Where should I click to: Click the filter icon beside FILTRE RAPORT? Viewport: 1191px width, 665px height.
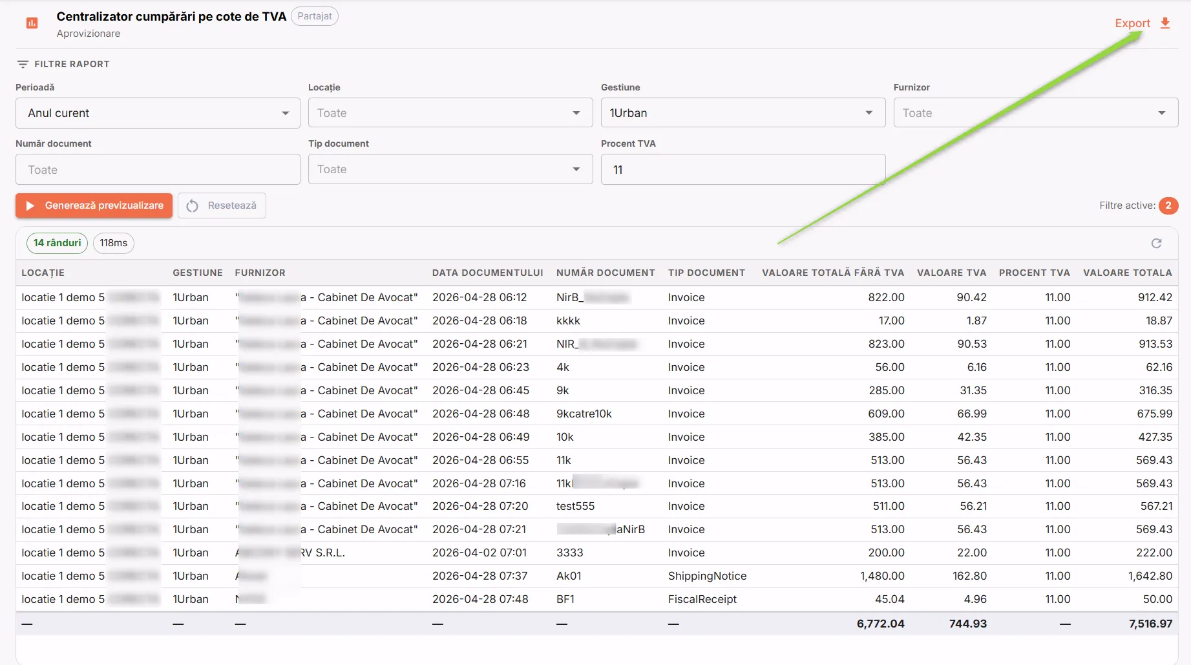pyautogui.click(x=23, y=64)
